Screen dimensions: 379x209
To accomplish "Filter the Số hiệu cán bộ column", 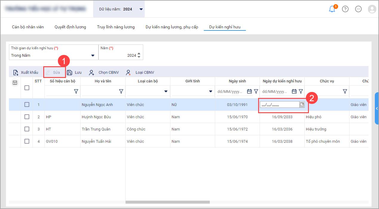I will pos(76,91).
